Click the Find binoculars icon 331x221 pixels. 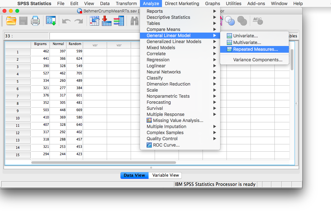point(135,21)
